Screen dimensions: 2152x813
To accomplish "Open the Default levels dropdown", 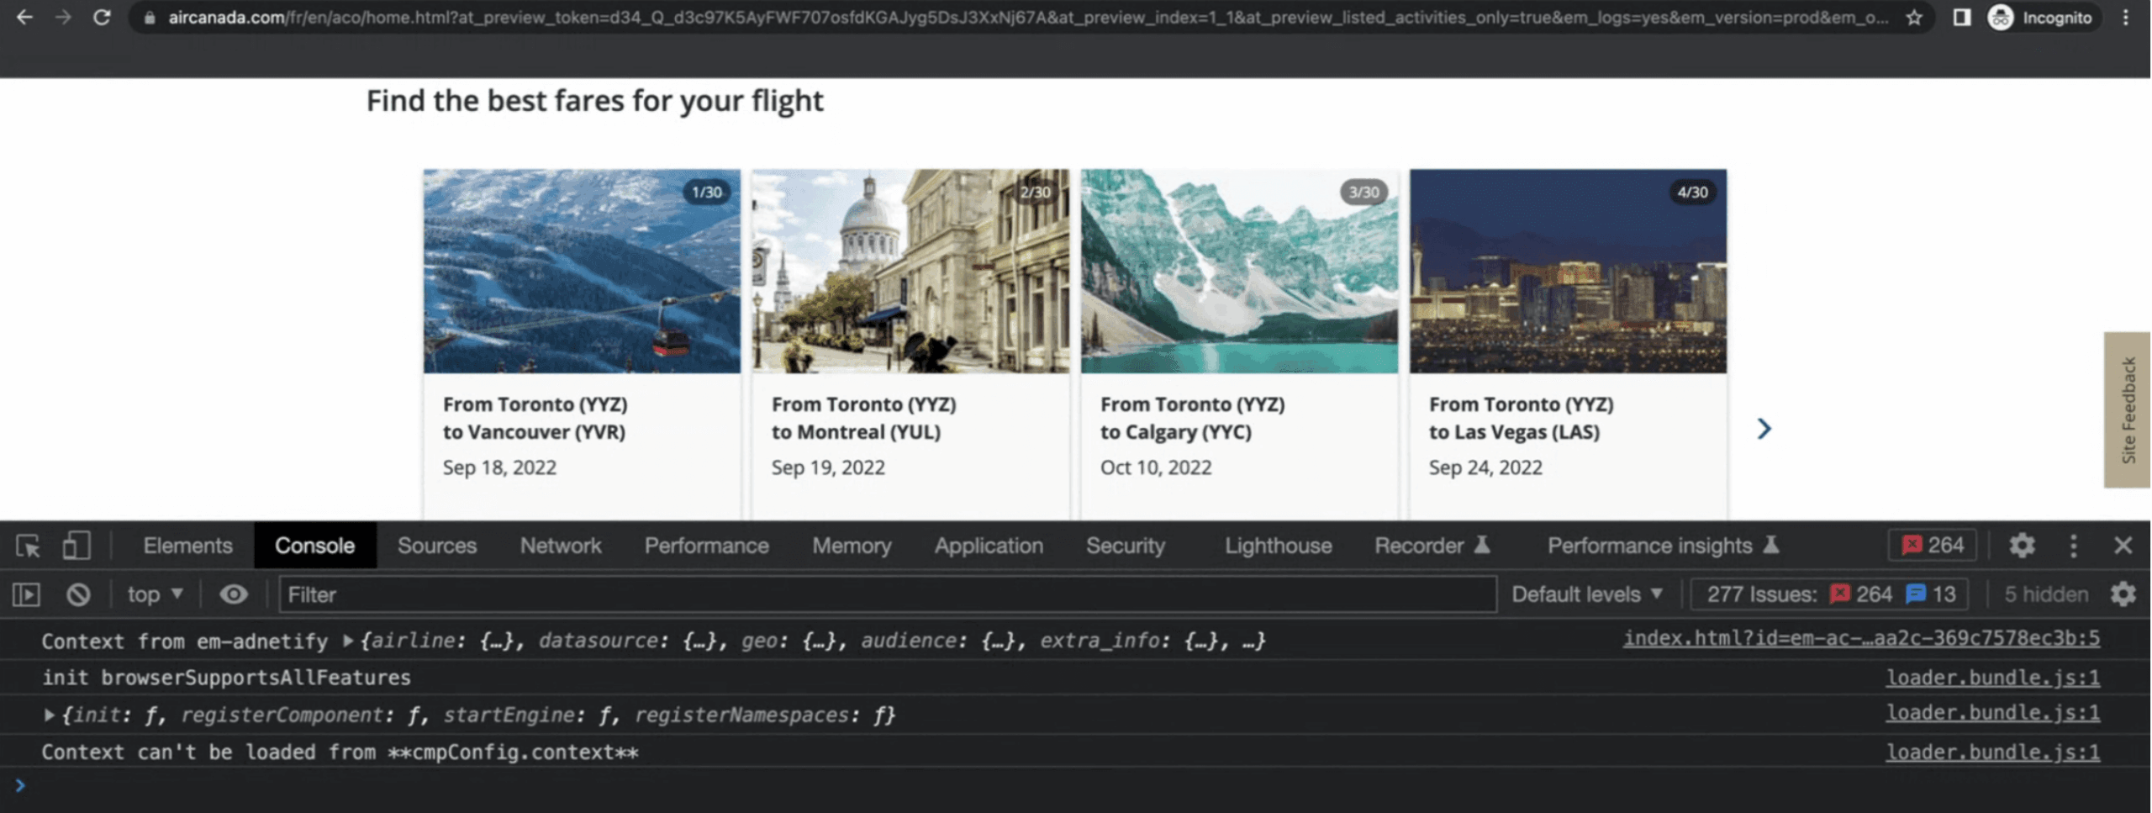I will [x=1586, y=594].
